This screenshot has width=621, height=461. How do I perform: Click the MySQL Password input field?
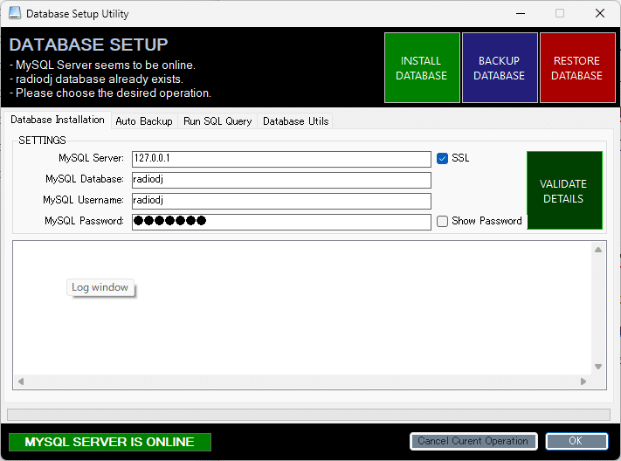[281, 222]
